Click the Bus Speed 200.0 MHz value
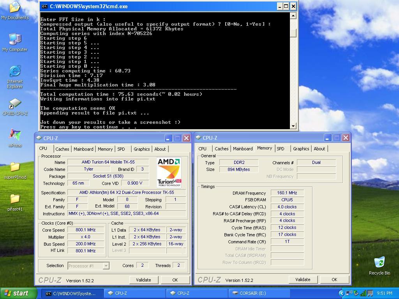 point(85,244)
